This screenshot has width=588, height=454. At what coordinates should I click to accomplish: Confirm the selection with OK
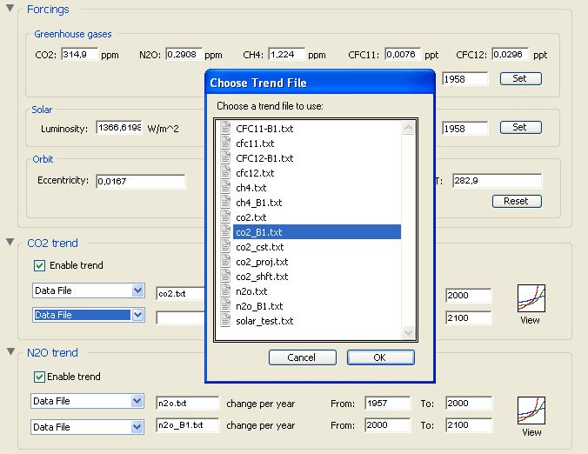tap(380, 357)
